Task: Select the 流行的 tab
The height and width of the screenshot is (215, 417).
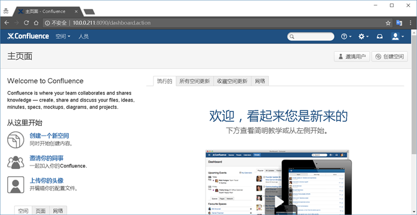Action: pos(165,81)
